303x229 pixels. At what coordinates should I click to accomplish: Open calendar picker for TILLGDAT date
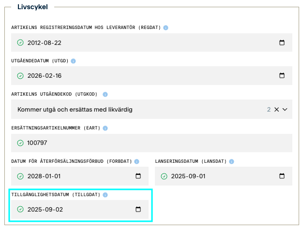138,209
